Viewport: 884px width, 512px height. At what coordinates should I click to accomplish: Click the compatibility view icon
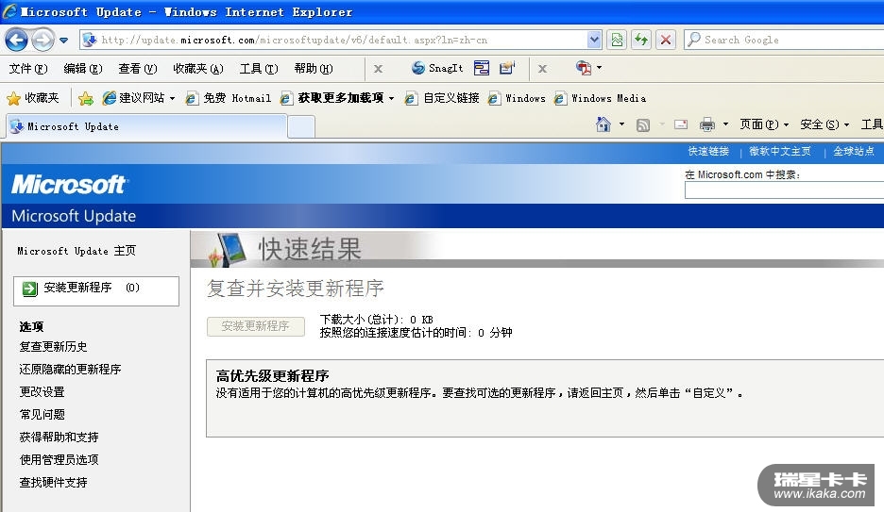tap(618, 40)
